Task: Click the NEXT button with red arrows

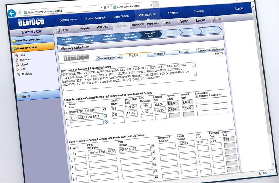Action: point(219,54)
